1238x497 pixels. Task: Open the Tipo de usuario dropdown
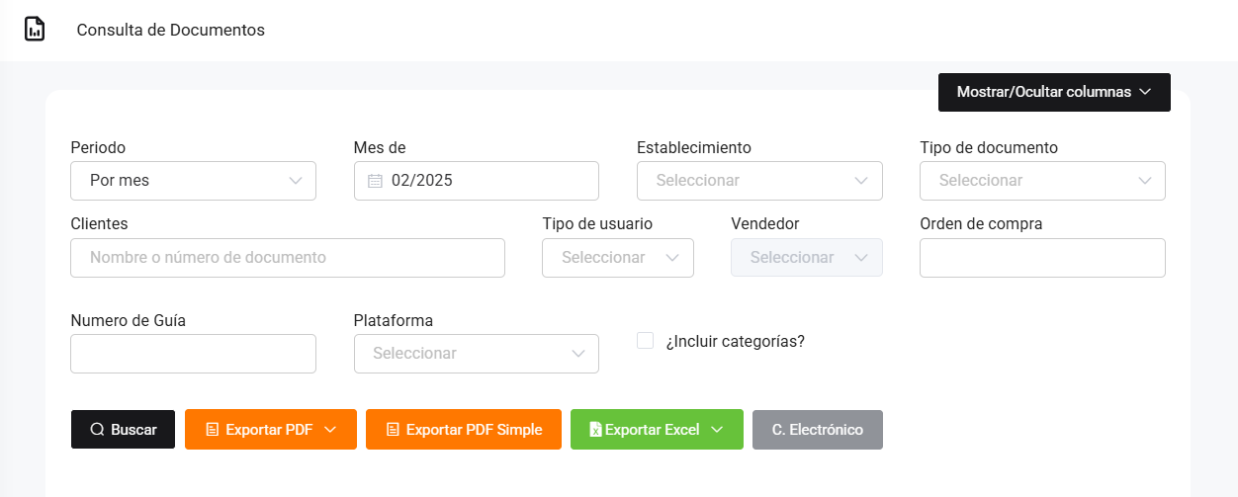coord(618,258)
